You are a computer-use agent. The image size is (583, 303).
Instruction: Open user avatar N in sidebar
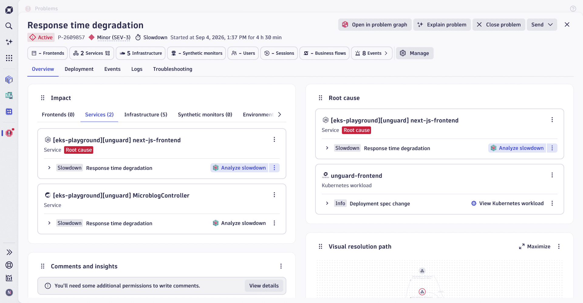tap(9, 292)
